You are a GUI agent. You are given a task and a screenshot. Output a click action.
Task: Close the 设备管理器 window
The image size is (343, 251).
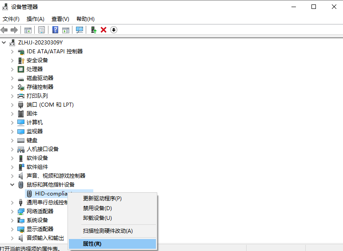click(x=334, y=7)
